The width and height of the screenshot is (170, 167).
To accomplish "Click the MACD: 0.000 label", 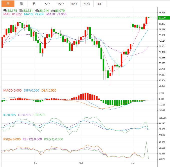I will pos(12,91).
